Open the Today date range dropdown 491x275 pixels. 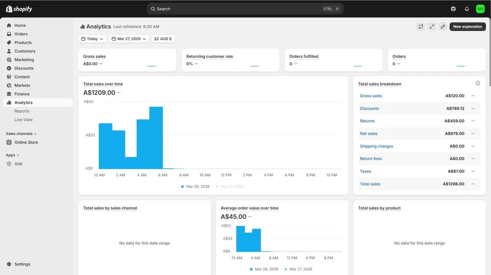(92, 39)
